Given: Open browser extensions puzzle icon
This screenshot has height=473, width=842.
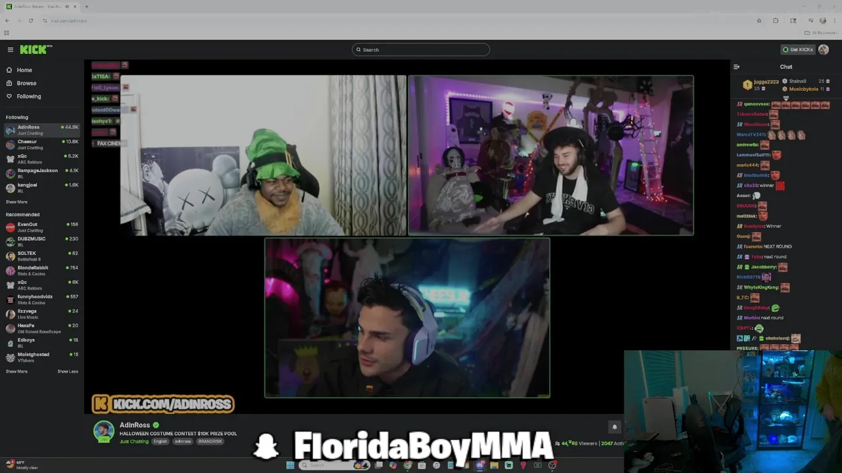Looking at the screenshot, I should pos(776,20).
